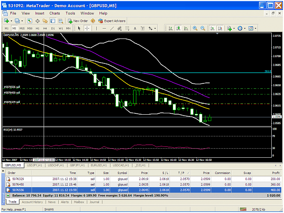
Task: Open the Indicators dropdown arrow
Action: [234, 29]
